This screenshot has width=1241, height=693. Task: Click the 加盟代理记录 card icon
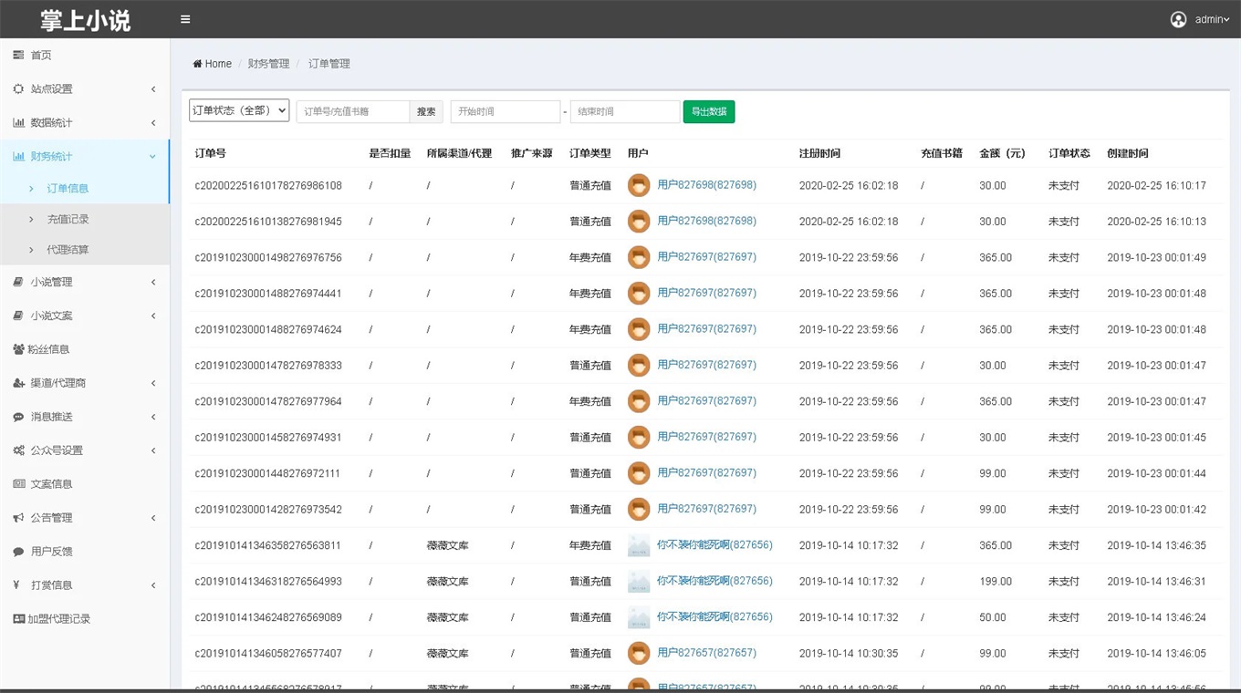(19, 619)
